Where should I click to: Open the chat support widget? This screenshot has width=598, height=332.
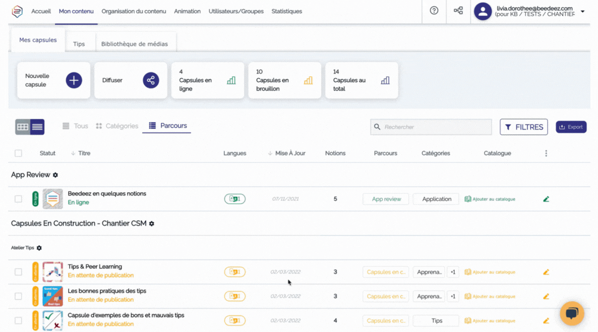pos(572,314)
